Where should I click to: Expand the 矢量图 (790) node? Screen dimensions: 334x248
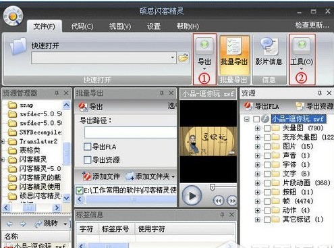coord(258,128)
